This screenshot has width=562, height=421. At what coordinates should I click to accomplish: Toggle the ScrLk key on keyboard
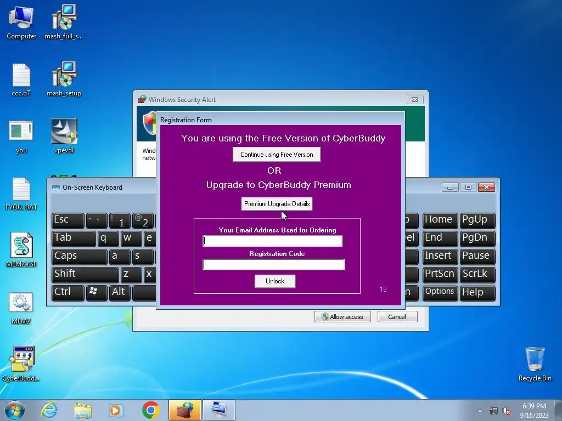tap(478, 274)
